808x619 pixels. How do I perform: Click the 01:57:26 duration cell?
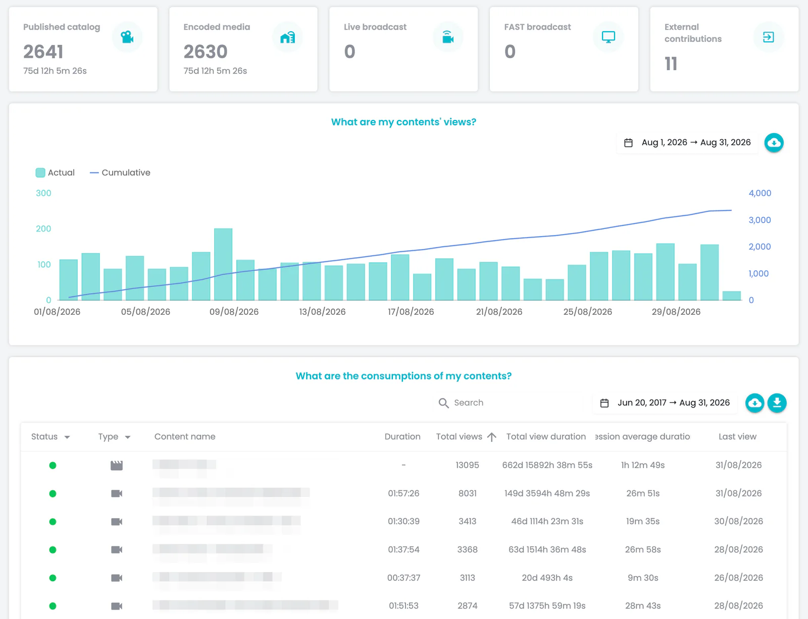403,493
